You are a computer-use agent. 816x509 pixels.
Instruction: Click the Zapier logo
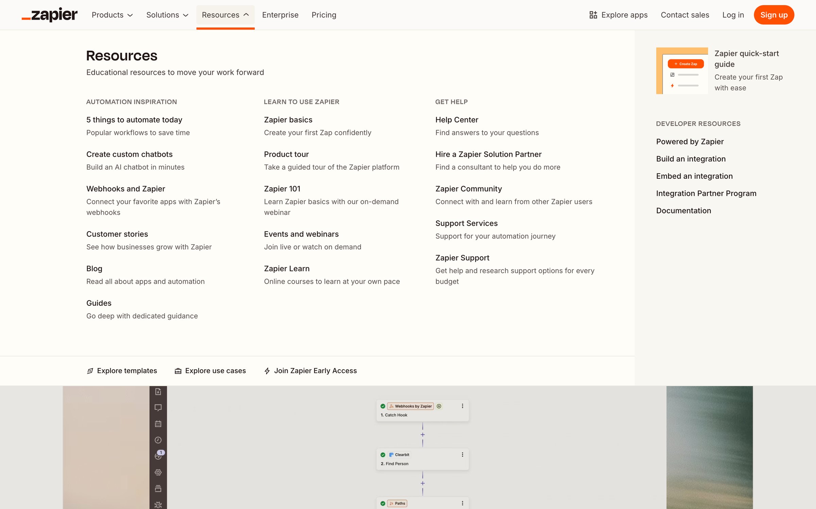(x=50, y=15)
